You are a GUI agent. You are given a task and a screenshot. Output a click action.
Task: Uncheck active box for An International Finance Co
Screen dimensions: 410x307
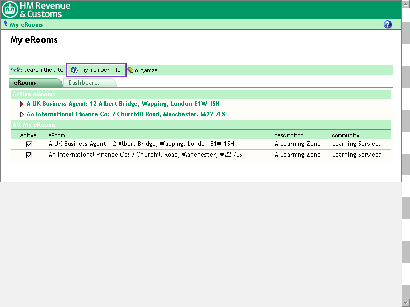[x=29, y=155]
